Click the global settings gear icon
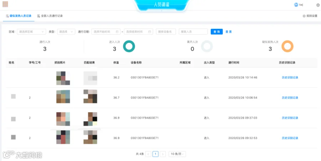The image size is (321, 161). tap(318, 5)
